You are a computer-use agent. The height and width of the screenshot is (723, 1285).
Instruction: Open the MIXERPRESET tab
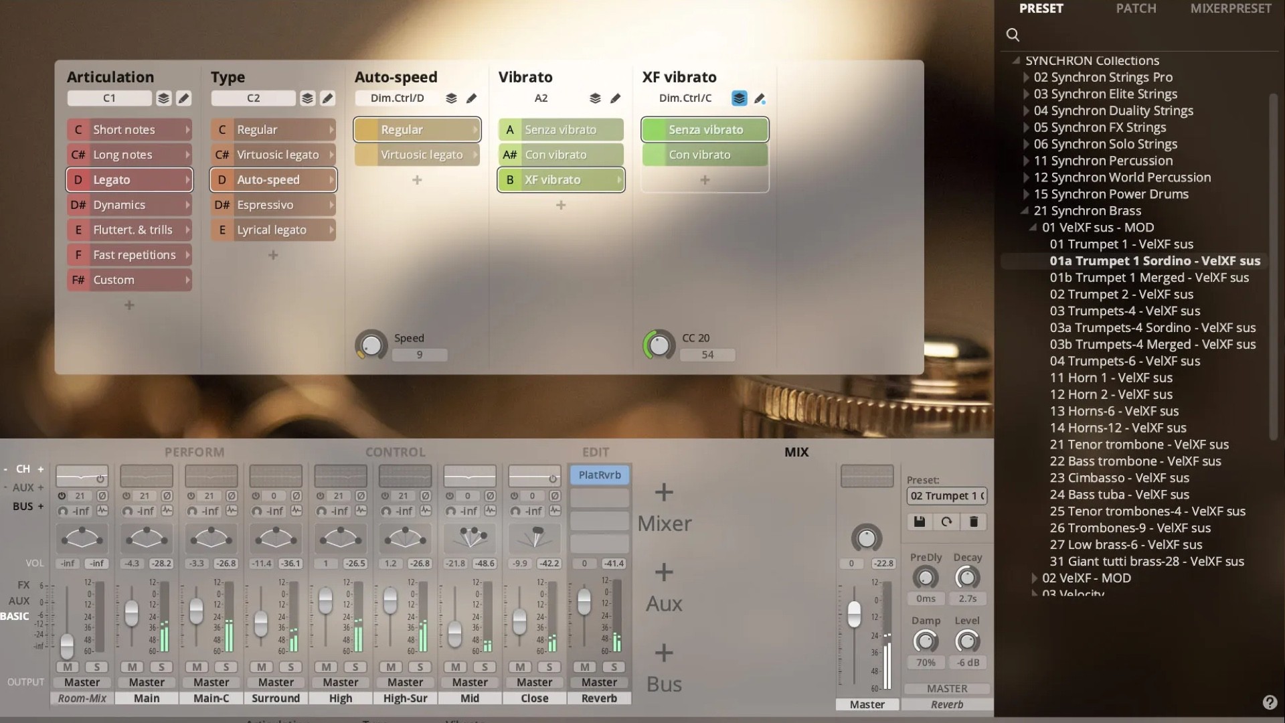tap(1230, 9)
